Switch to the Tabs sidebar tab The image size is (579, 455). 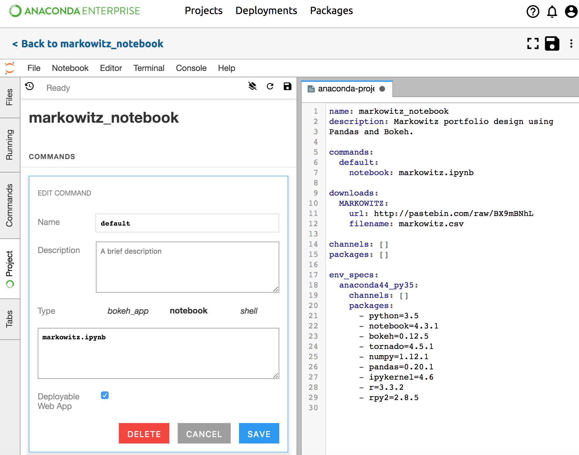click(10, 319)
